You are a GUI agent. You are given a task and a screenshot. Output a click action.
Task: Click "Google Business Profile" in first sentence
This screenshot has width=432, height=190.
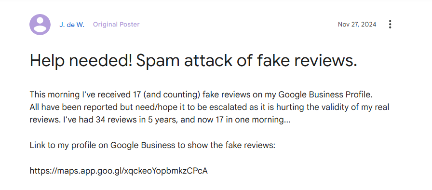[324, 95]
